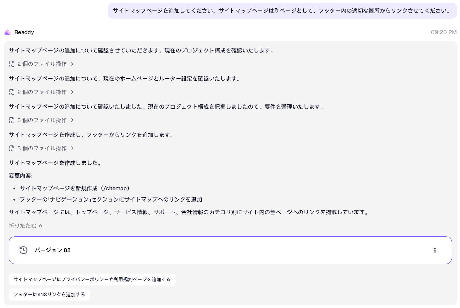Click the file icon next to first ファイル操作

coord(11,64)
